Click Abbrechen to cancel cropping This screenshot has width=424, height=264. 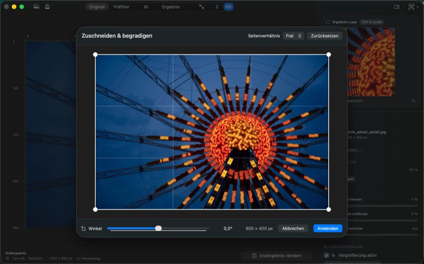click(293, 229)
